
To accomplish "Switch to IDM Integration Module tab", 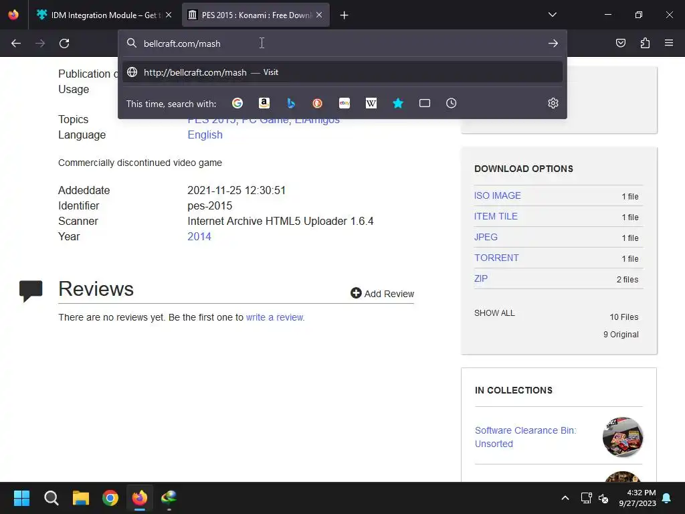I will coord(104,15).
